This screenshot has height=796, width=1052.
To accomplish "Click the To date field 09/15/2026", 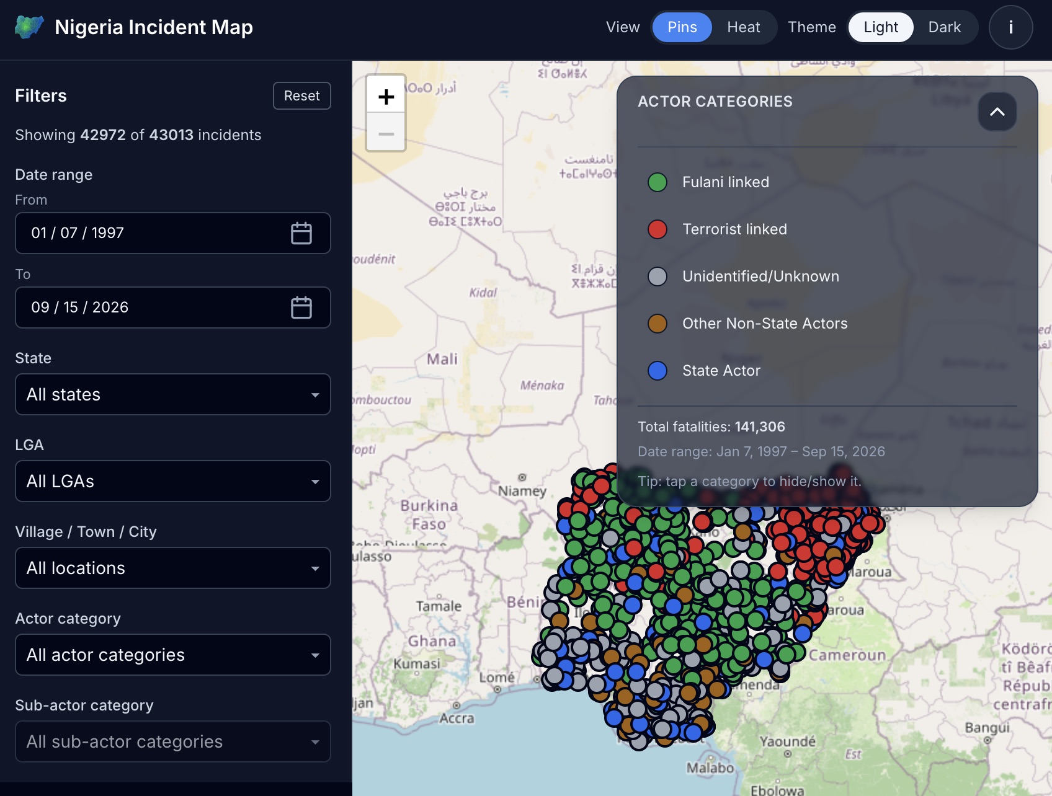I will (x=173, y=307).
